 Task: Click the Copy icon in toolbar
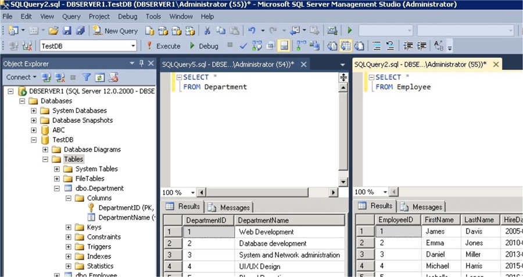click(x=220, y=31)
